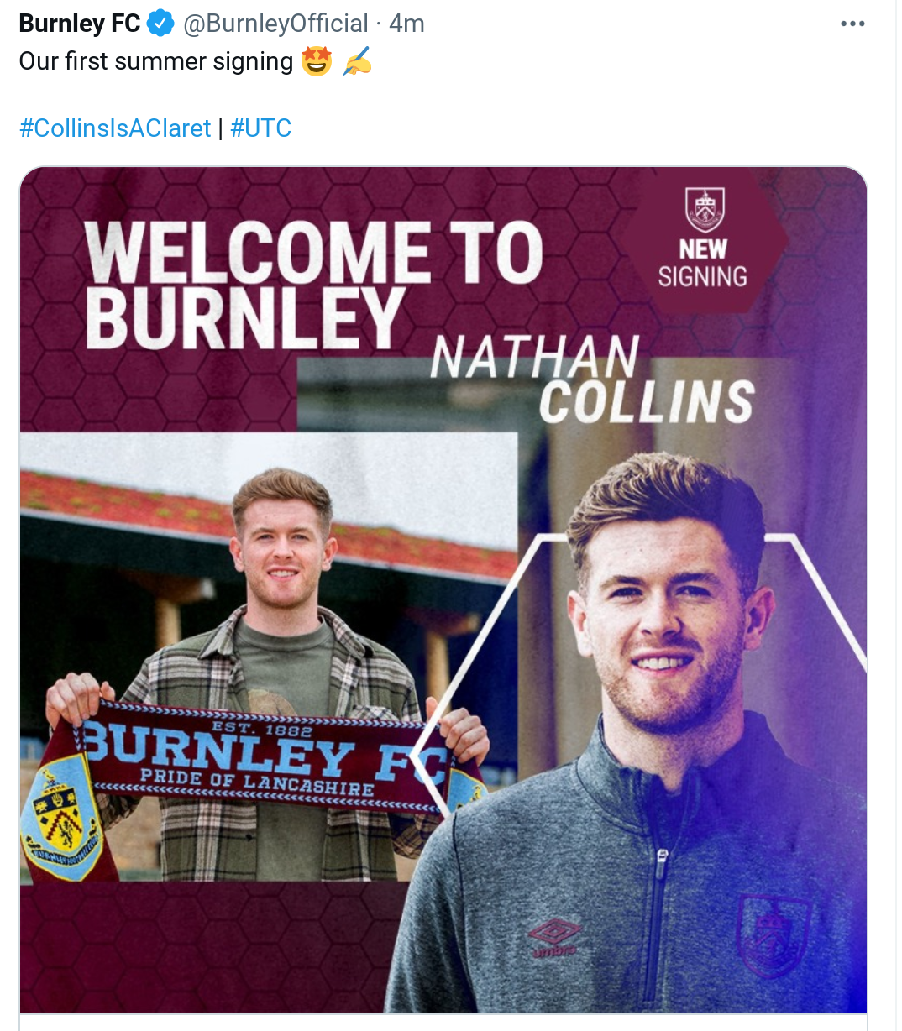This screenshot has height=1031, width=902.
Task: Click the NATHAN COLLINS name text
Action: [x=593, y=379]
